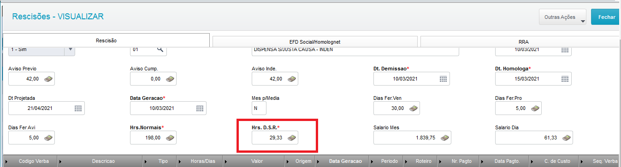Screen dimensions: 621x167
Task: Switch to the Rescisão tab
Action: tap(106, 40)
